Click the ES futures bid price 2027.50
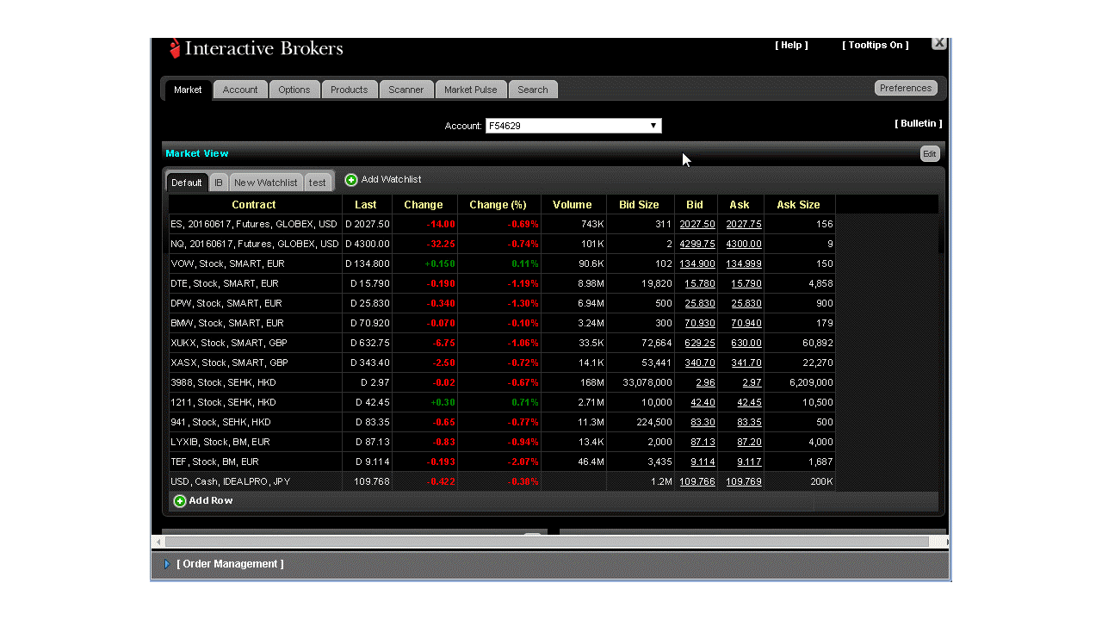 point(696,224)
